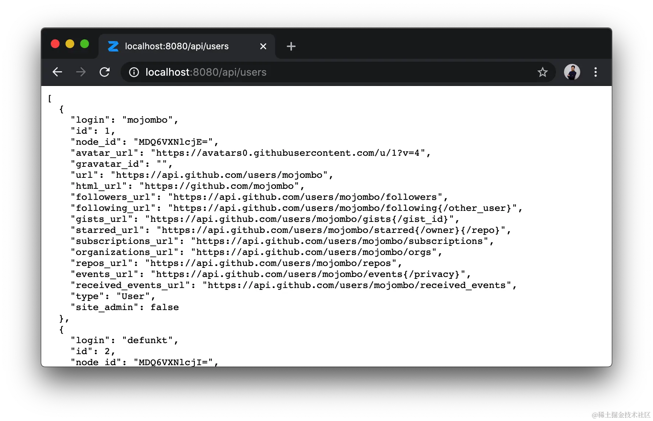653x421 pixels.
Task: Click the "events_url" line
Action: (x=271, y=274)
